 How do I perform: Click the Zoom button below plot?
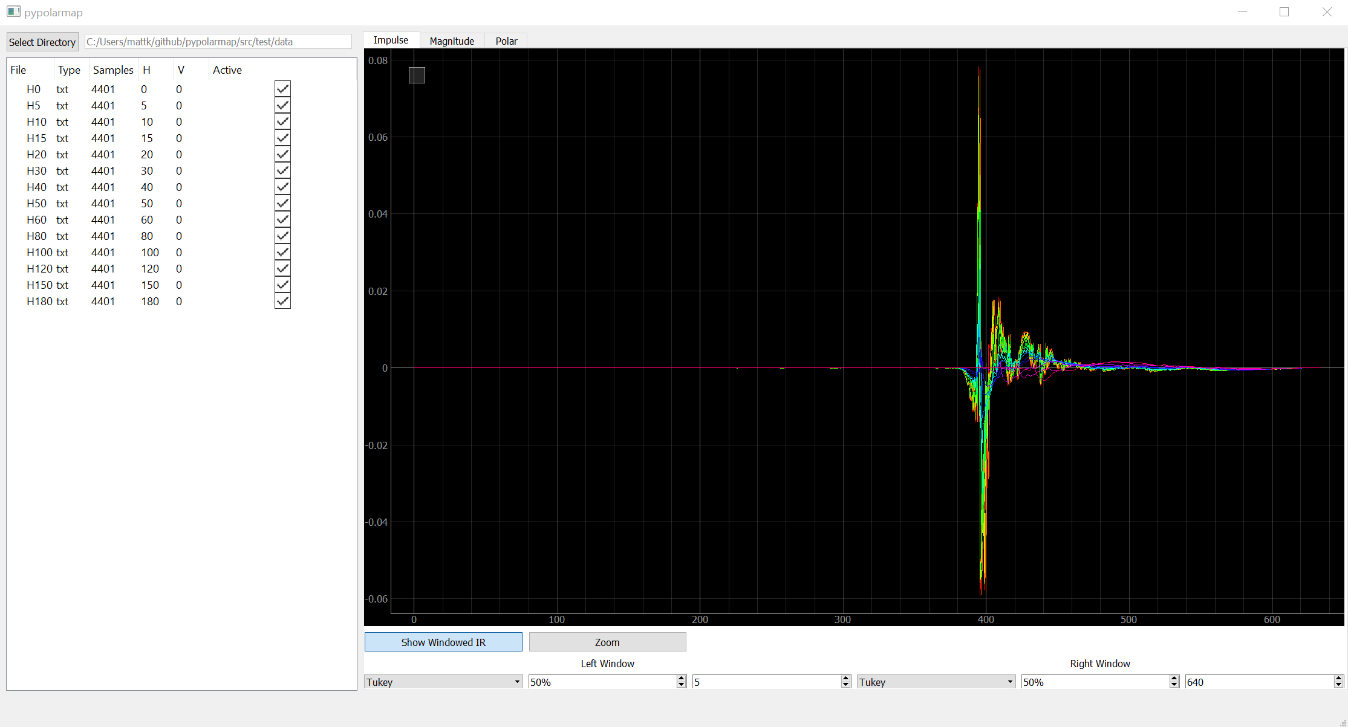point(607,642)
